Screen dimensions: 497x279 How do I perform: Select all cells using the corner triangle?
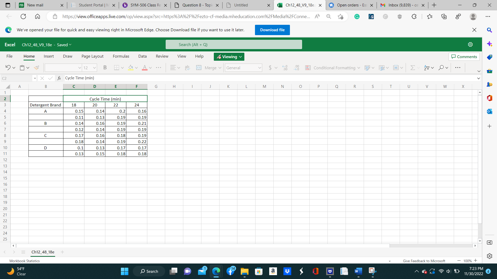(x=8, y=87)
